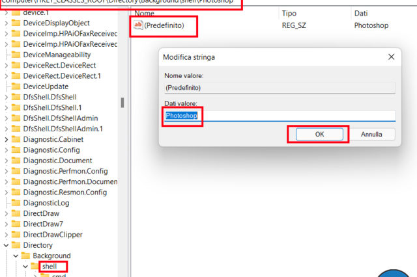Click the DeviceManageability folder icon

(x=16, y=55)
